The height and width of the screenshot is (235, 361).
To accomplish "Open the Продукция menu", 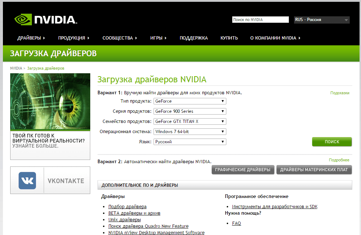I will pos(74,38).
